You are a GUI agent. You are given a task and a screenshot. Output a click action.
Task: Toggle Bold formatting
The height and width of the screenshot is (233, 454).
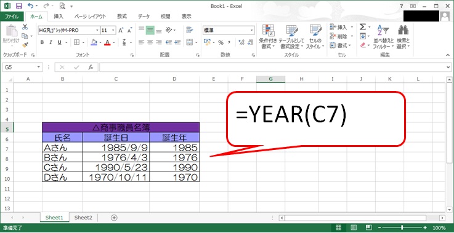click(42, 42)
